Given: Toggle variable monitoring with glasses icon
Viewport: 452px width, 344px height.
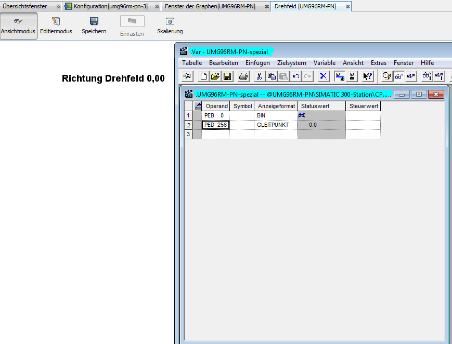Looking at the screenshot, I should point(398,76).
